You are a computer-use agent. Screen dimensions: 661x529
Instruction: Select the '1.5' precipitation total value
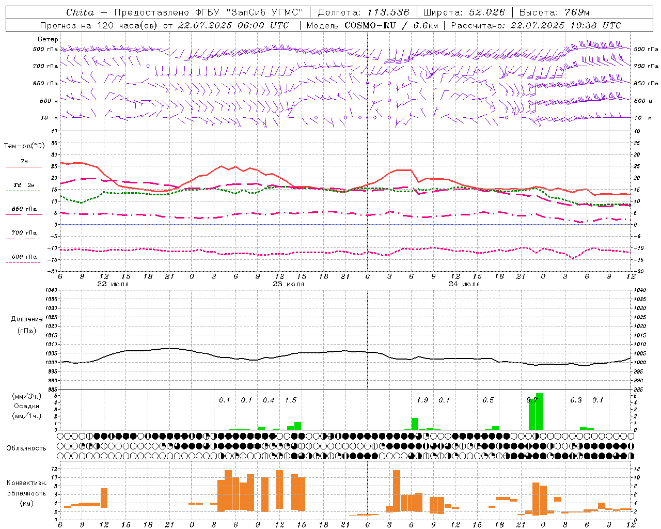coord(291,400)
